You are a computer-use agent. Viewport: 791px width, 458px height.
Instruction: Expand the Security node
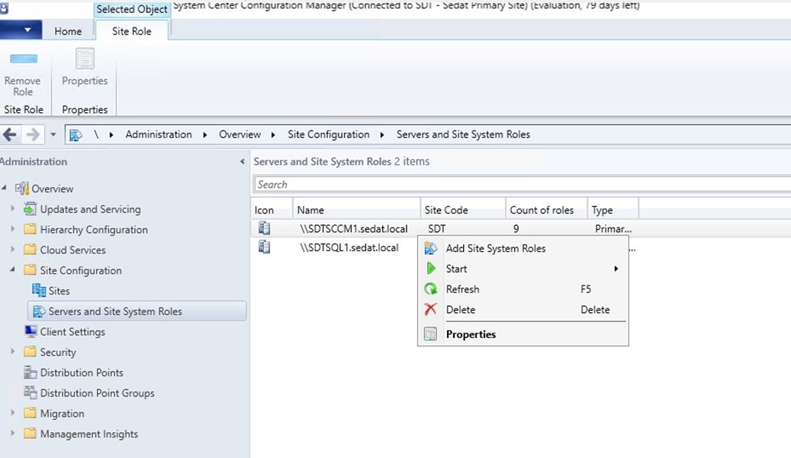[x=13, y=351]
